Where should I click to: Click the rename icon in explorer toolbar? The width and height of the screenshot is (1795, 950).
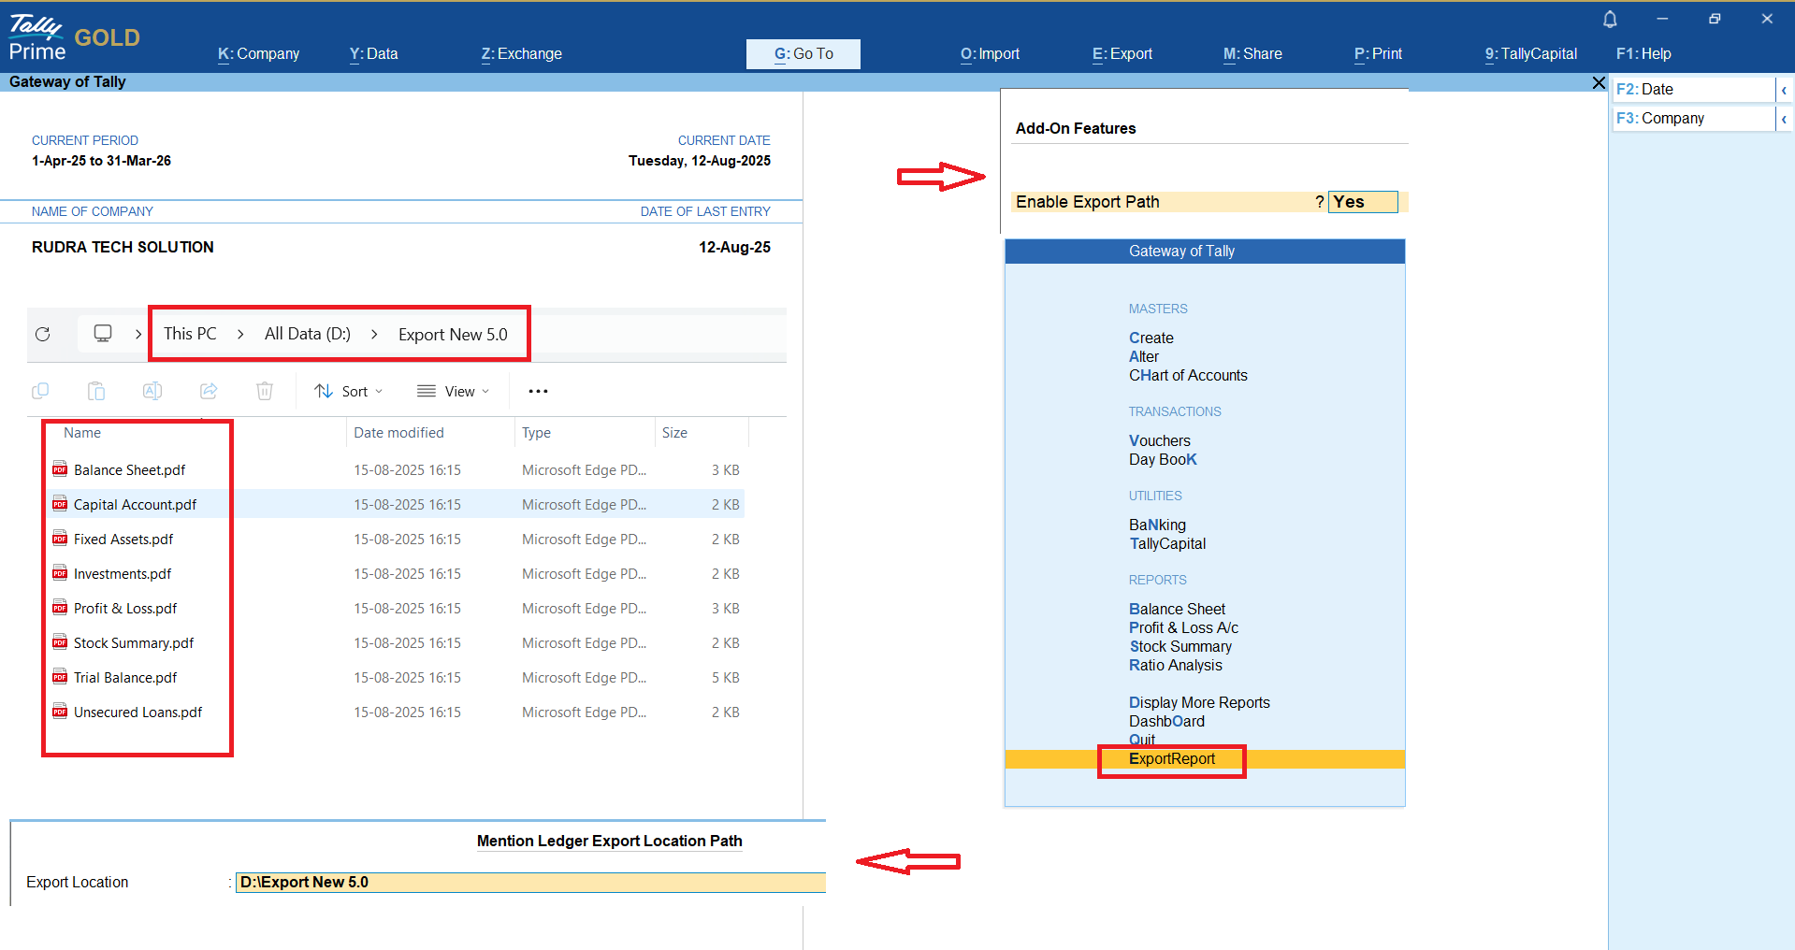click(152, 391)
